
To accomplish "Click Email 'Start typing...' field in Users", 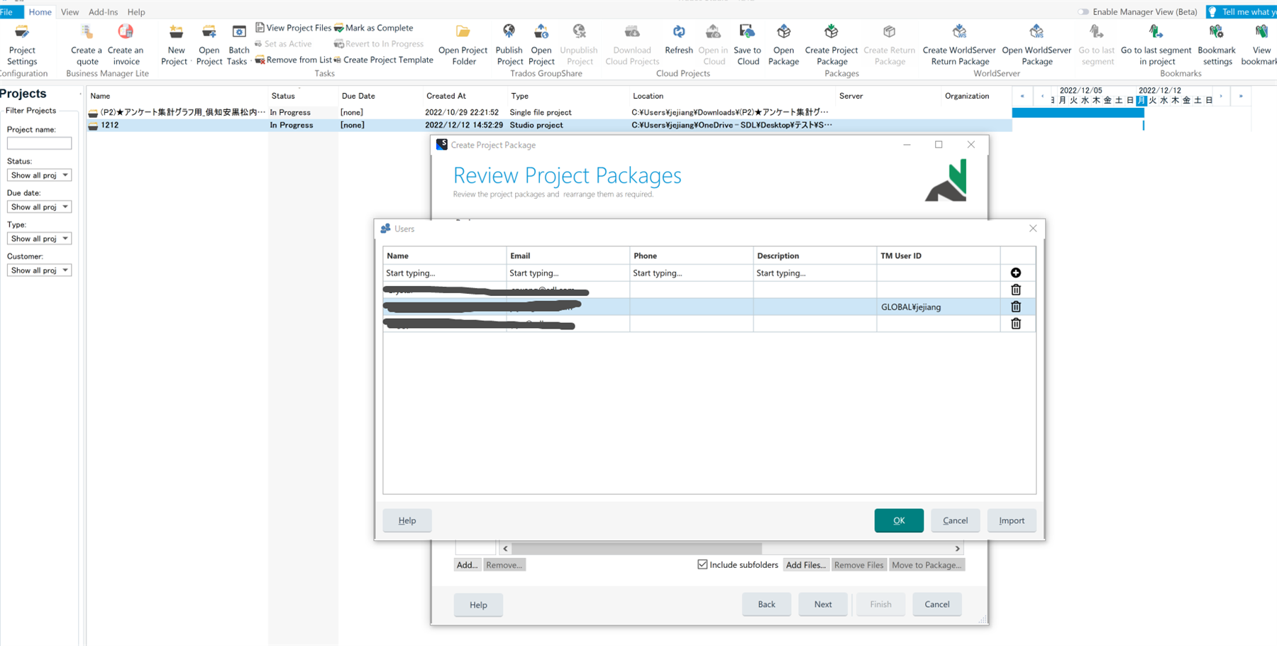I will coord(568,273).
